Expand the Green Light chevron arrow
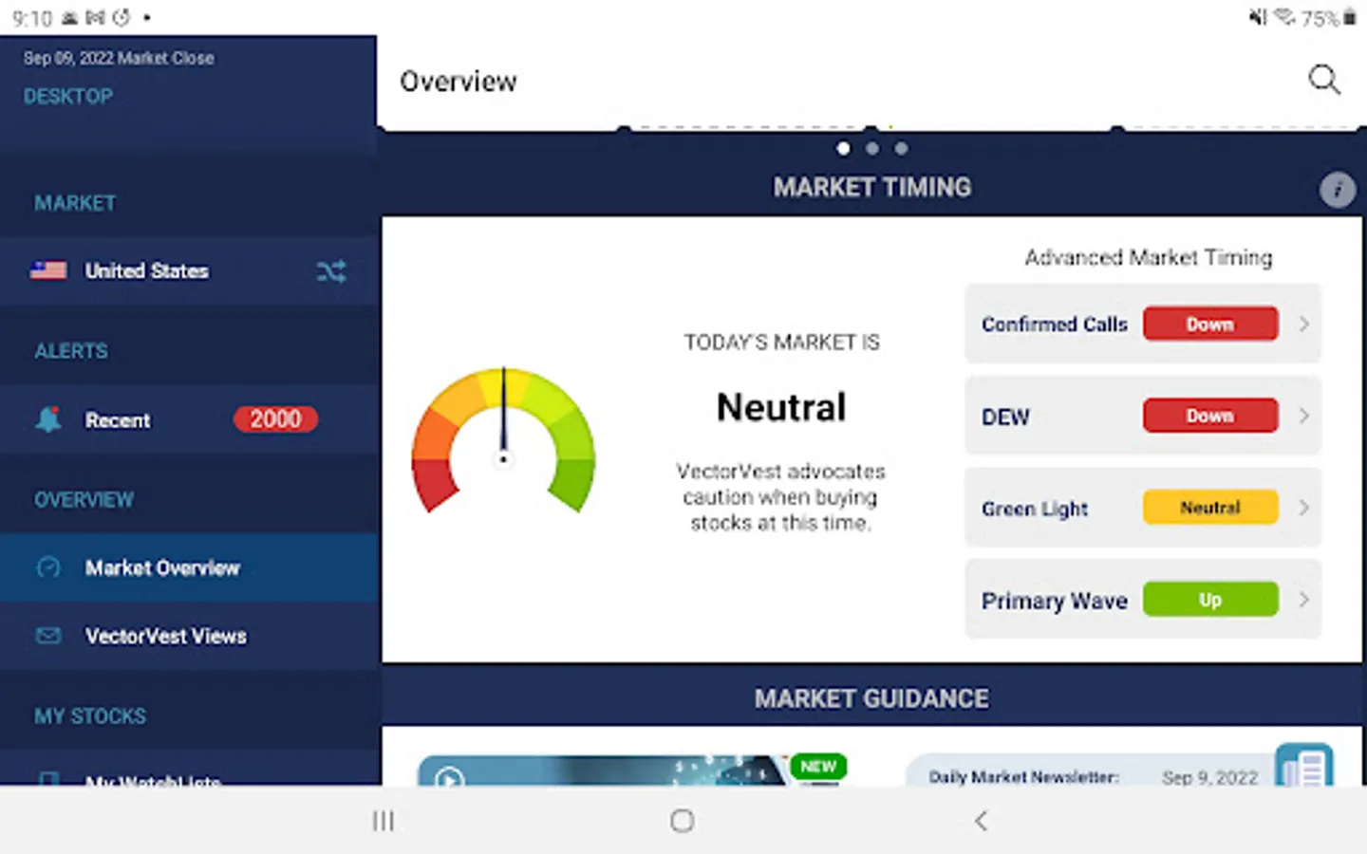Viewport: 1367px width, 854px height. [1303, 508]
